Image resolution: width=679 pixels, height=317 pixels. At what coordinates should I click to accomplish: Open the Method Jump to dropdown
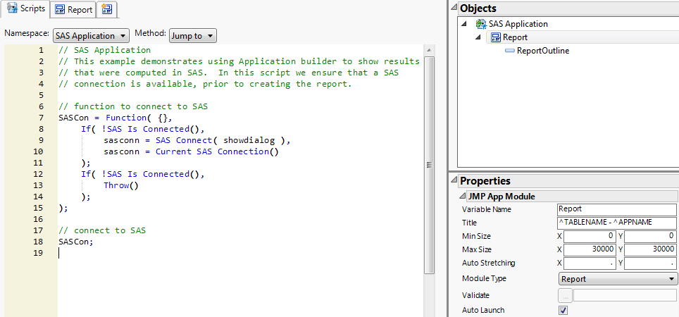point(193,35)
